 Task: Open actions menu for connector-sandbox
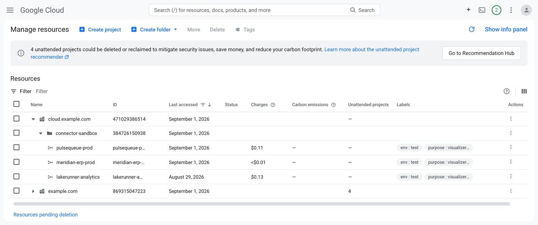pos(511,133)
